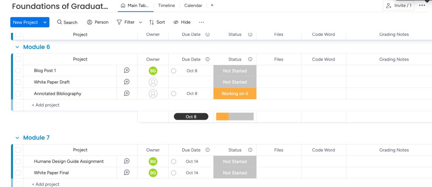
Task: Click Add project row in Module 6
Action: coord(46,105)
